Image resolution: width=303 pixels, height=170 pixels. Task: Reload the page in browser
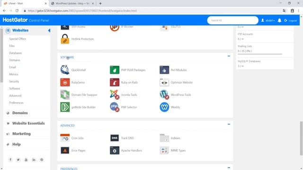[17, 11]
